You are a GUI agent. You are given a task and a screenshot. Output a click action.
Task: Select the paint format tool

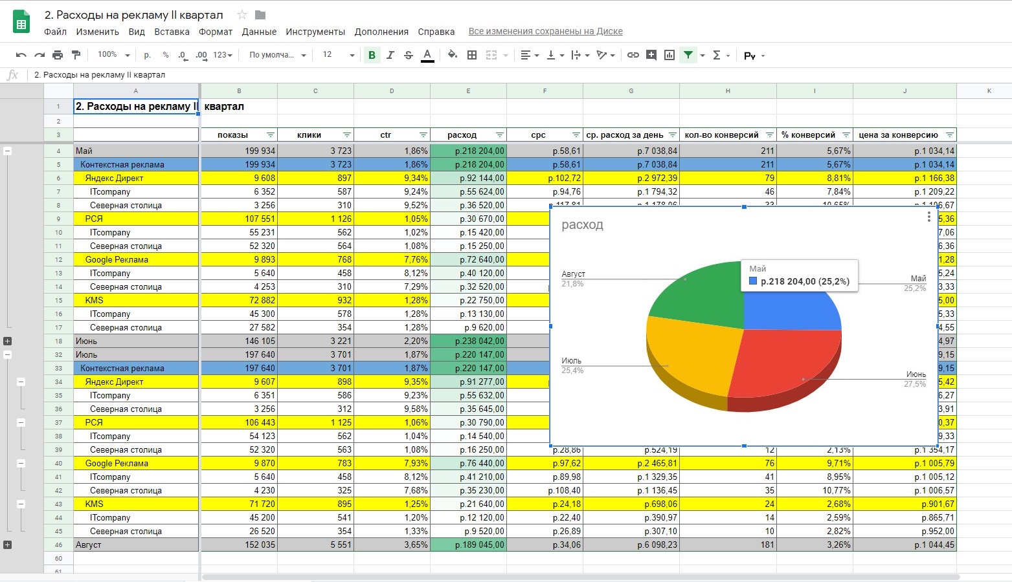76,55
